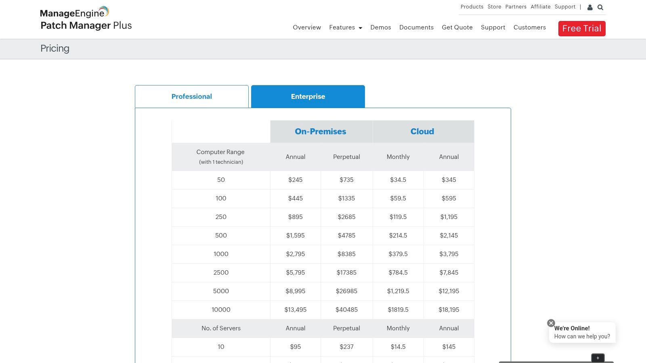
Task: Click the On-Premises column heading
Action: tap(321, 131)
